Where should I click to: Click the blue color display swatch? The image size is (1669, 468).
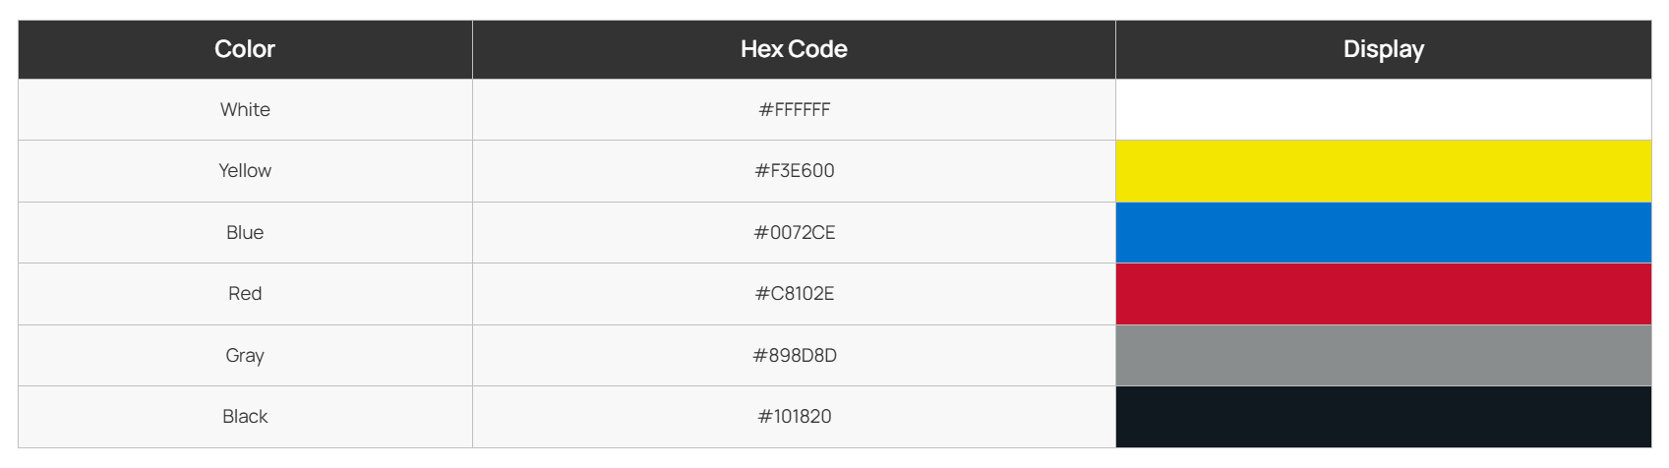1383,233
